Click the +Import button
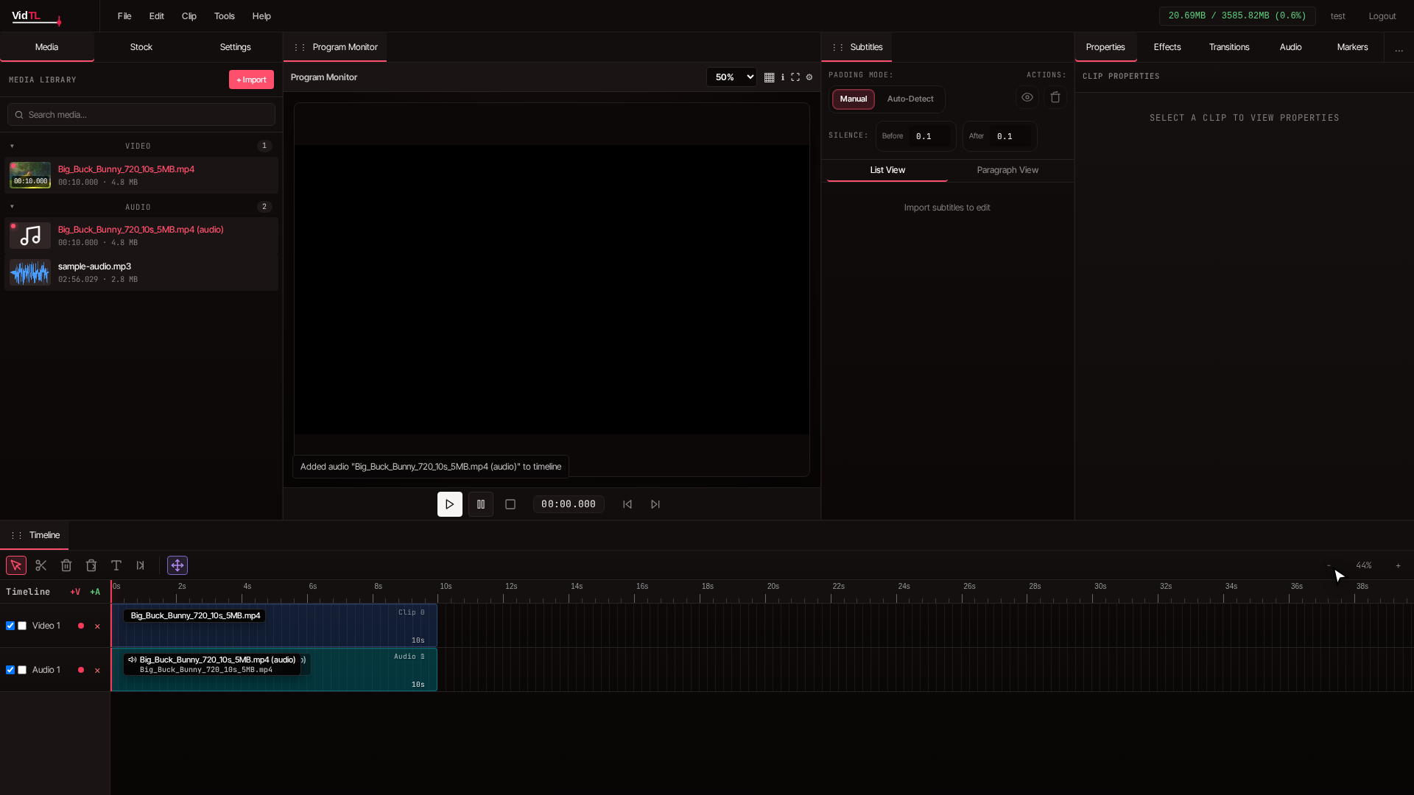This screenshot has width=1414, height=795. coord(251,79)
